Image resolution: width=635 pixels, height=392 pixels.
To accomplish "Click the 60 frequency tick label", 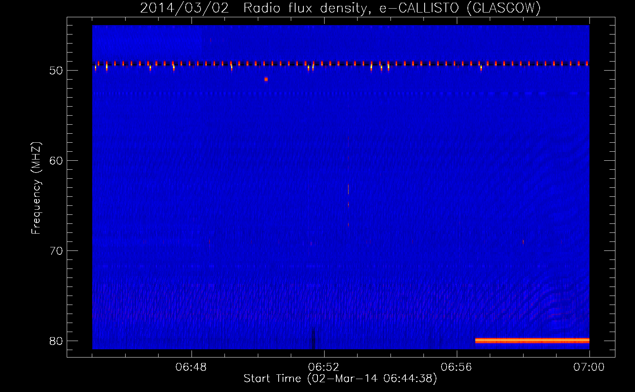I will [57, 161].
